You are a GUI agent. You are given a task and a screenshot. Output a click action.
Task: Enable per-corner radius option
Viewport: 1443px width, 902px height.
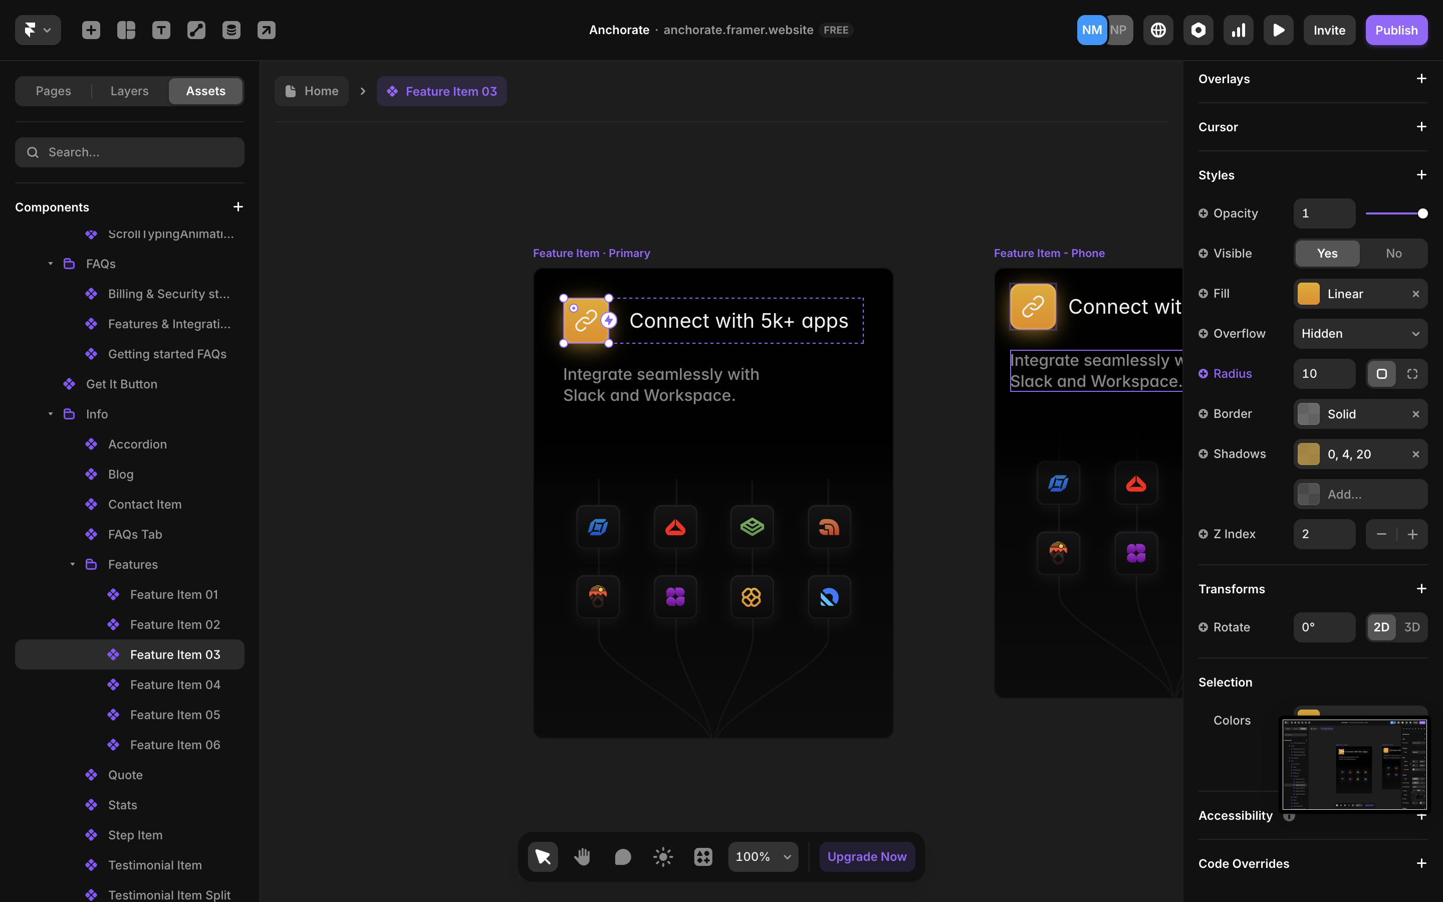point(1412,373)
